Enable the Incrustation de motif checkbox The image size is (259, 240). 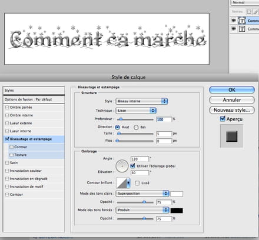coord(7,186)
